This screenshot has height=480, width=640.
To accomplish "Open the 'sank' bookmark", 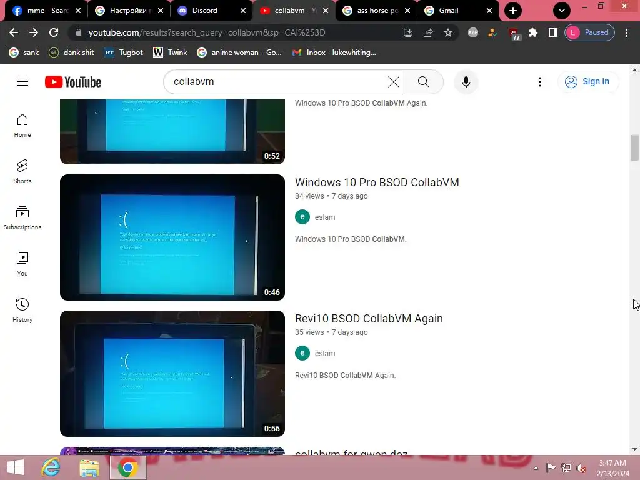I will pyautogui.click(x=24, y=52).
